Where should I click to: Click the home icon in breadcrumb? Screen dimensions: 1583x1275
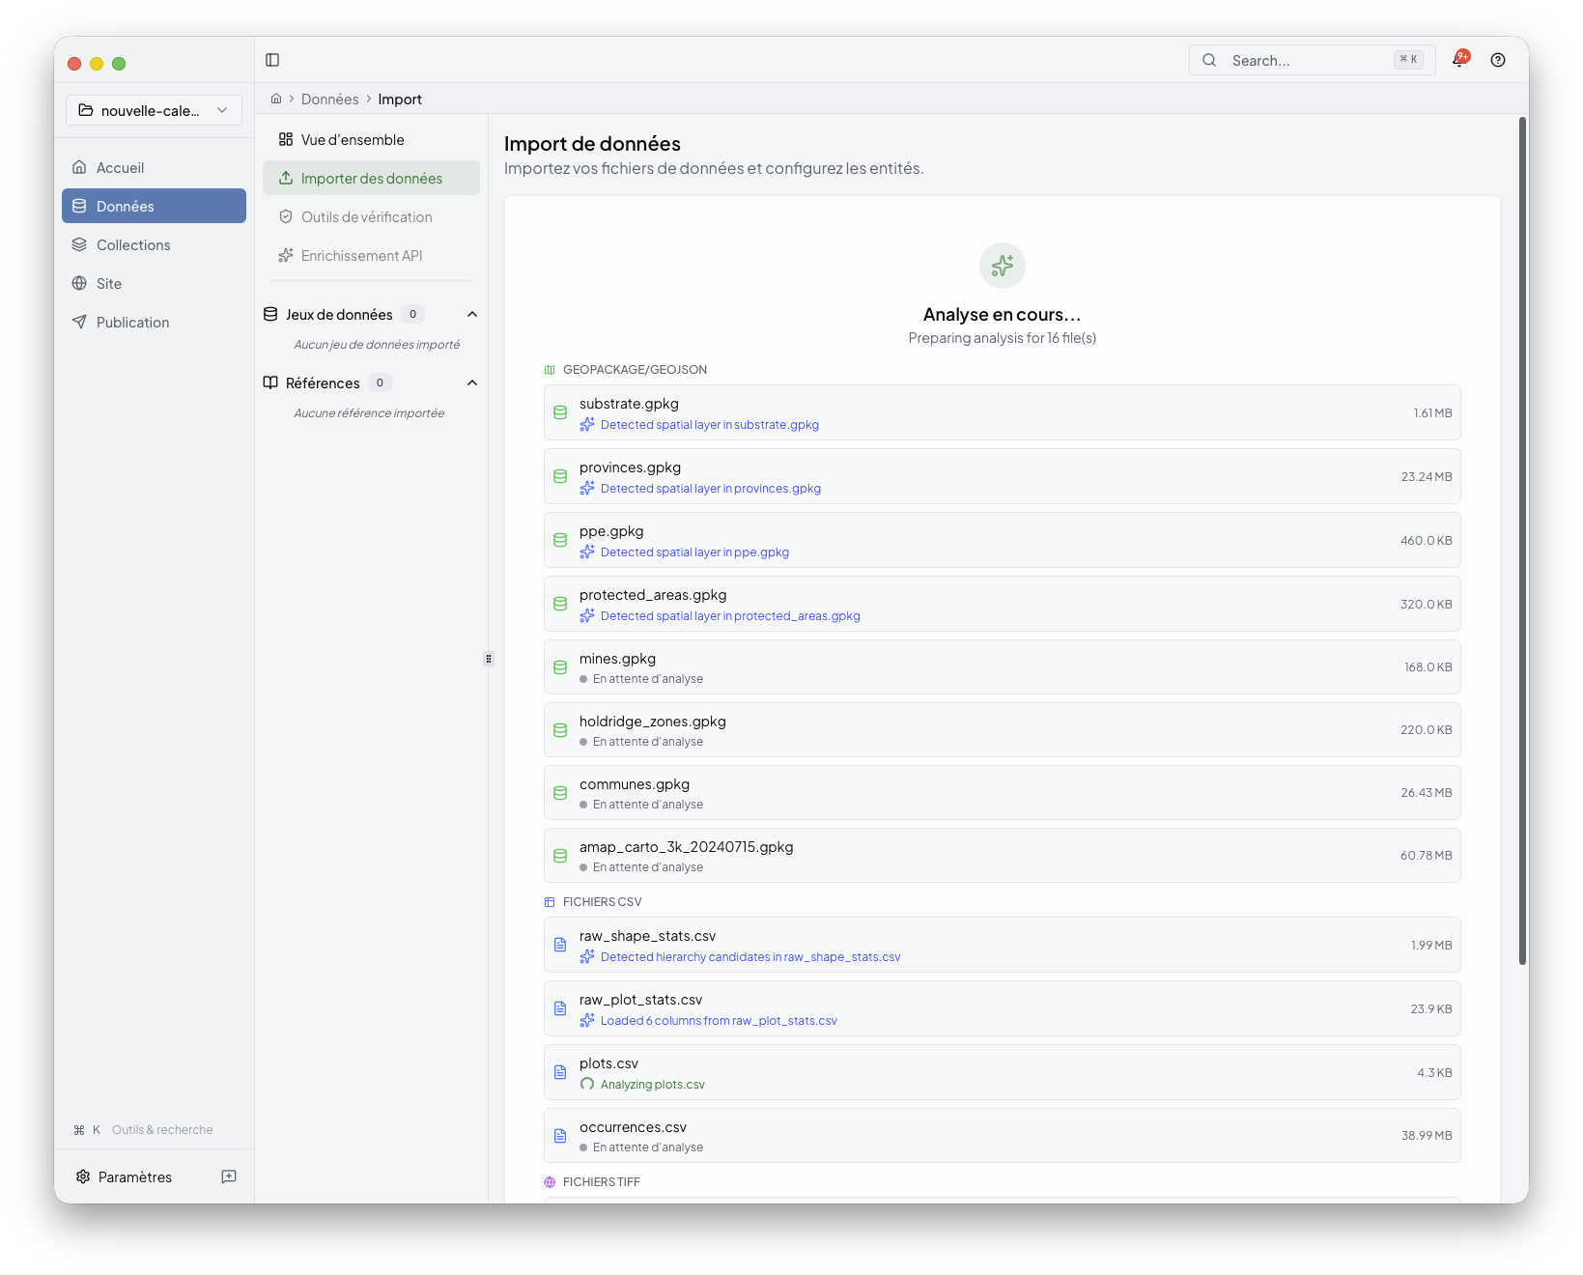point(276,99)
